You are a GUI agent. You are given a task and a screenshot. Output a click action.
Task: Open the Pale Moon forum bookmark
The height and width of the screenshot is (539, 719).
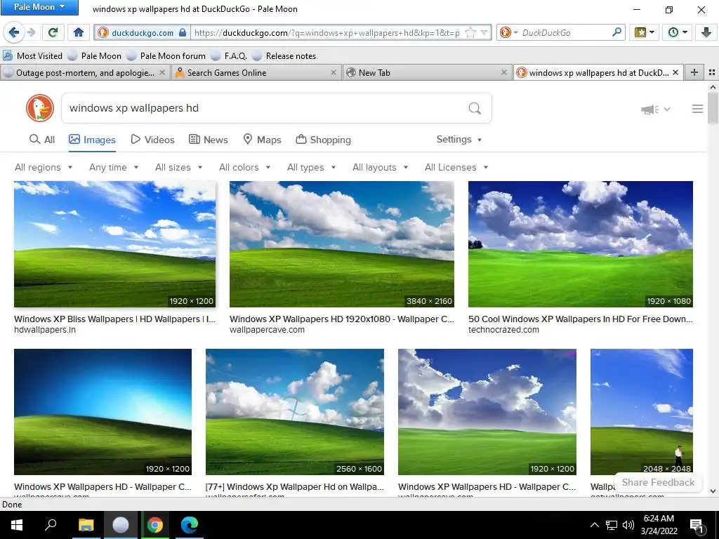[x=166, y=56]
